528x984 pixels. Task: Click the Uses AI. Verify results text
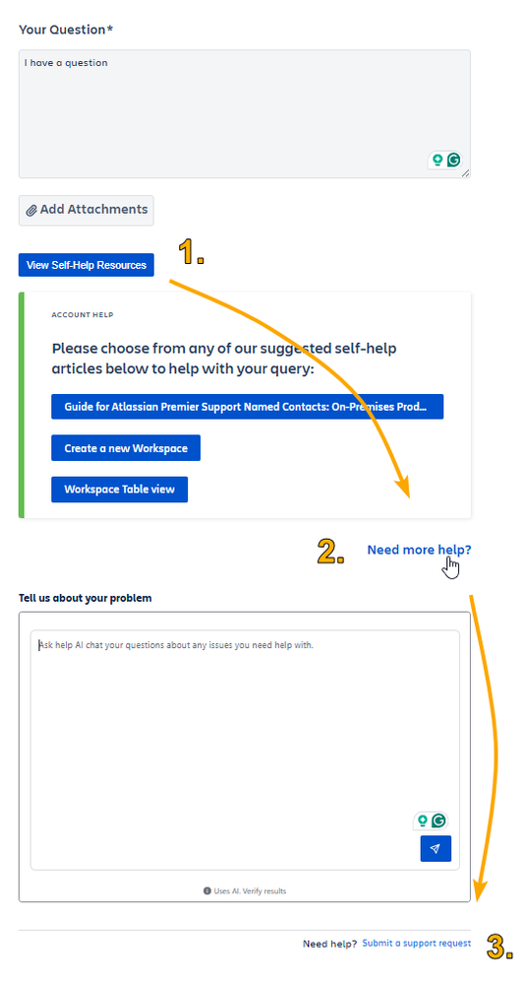pos(250,891)
